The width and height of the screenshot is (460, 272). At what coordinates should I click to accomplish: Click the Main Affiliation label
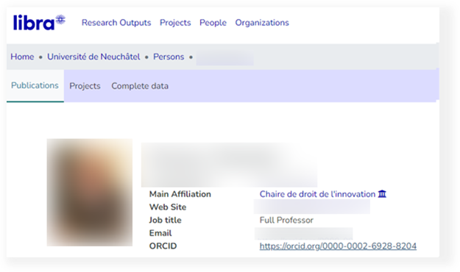tap(180, 194)
